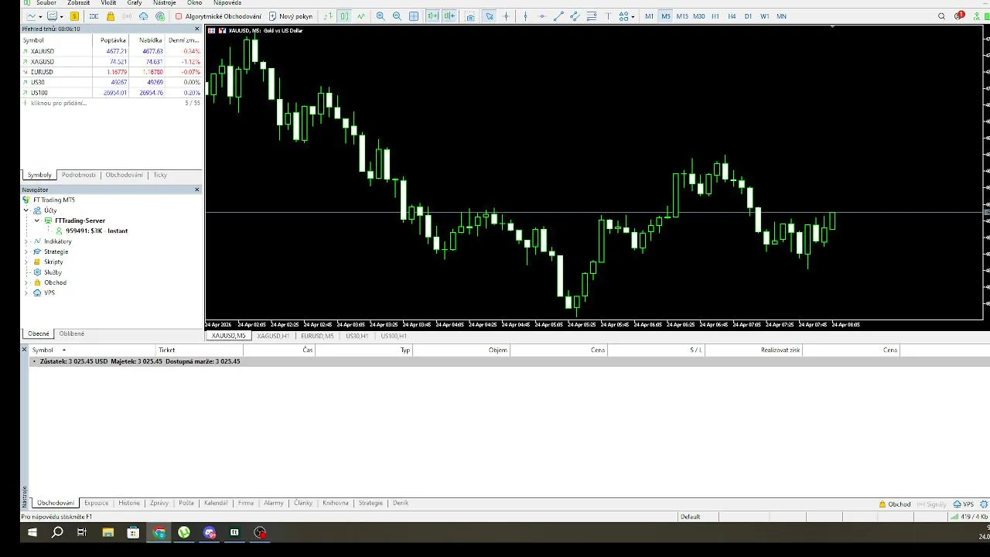
Task: Select the crosshair tool
Action: click(x=506, y=16)
